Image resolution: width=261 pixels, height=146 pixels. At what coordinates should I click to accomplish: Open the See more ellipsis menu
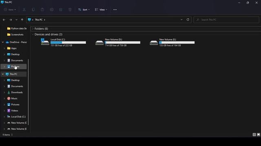click(x=115, y=10)
